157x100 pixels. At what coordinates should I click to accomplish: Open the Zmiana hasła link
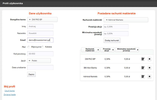pos(10,95)
